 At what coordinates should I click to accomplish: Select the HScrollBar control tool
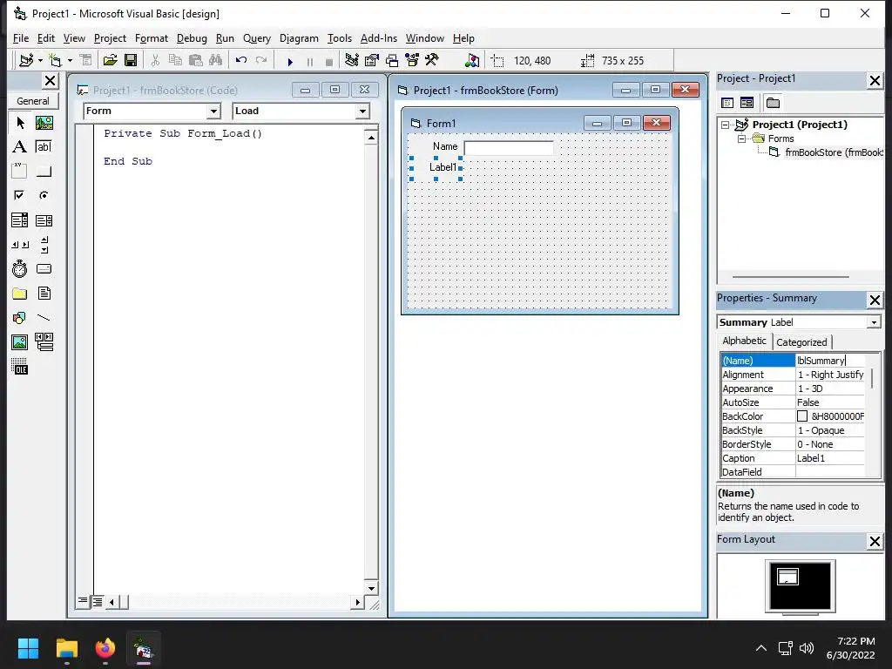tap(20, 245)
